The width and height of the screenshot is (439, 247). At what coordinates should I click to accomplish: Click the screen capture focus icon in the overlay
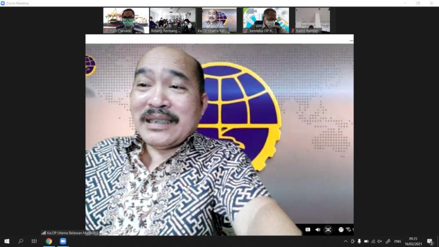328,229
